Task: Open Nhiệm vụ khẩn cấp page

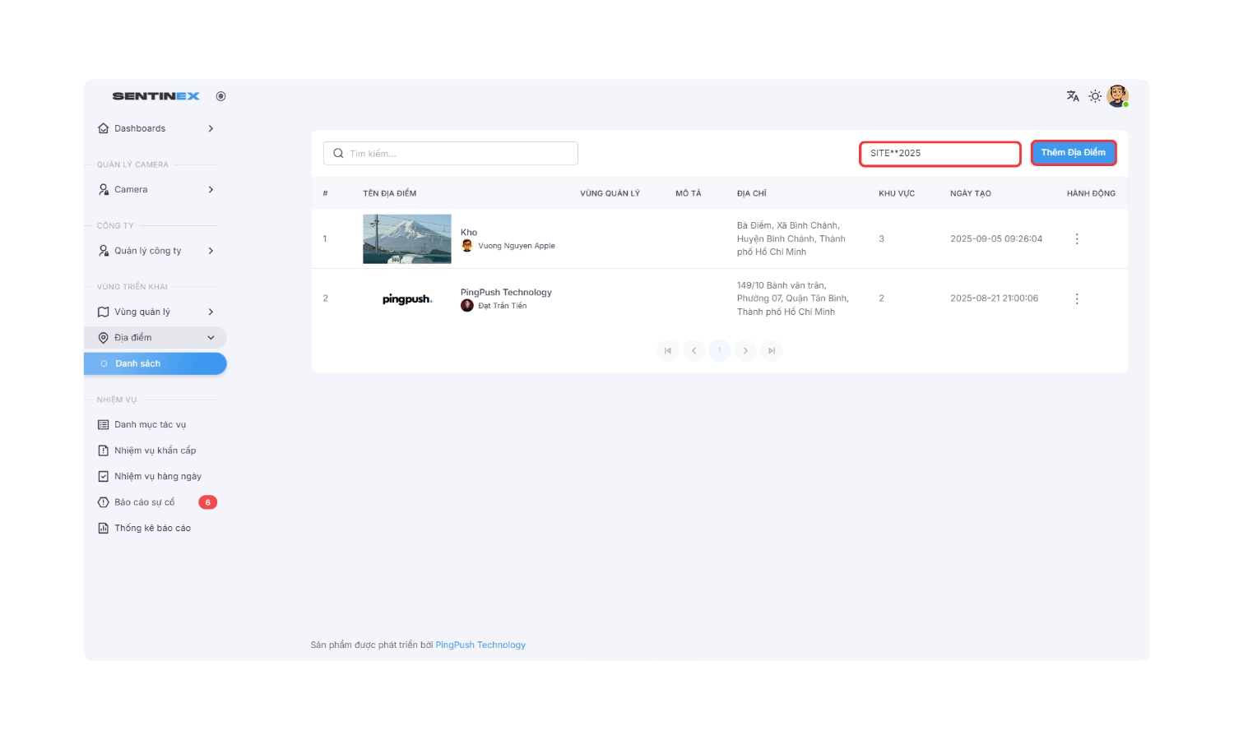Action: [x=155, y=451]
